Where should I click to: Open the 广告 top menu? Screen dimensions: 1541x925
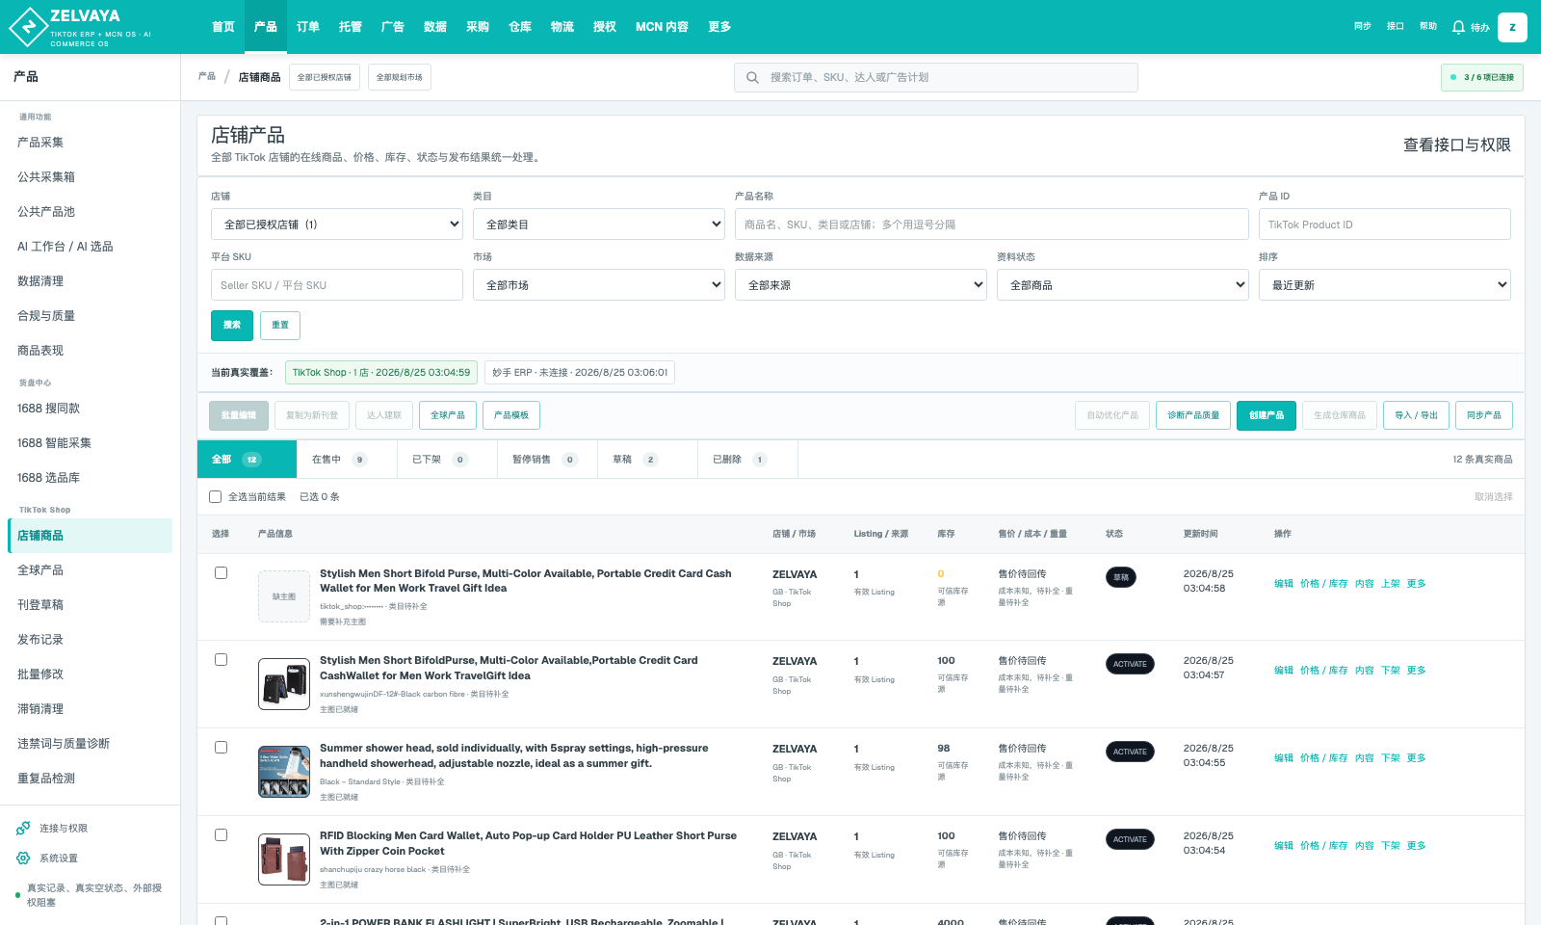click(x=393, y=27)
